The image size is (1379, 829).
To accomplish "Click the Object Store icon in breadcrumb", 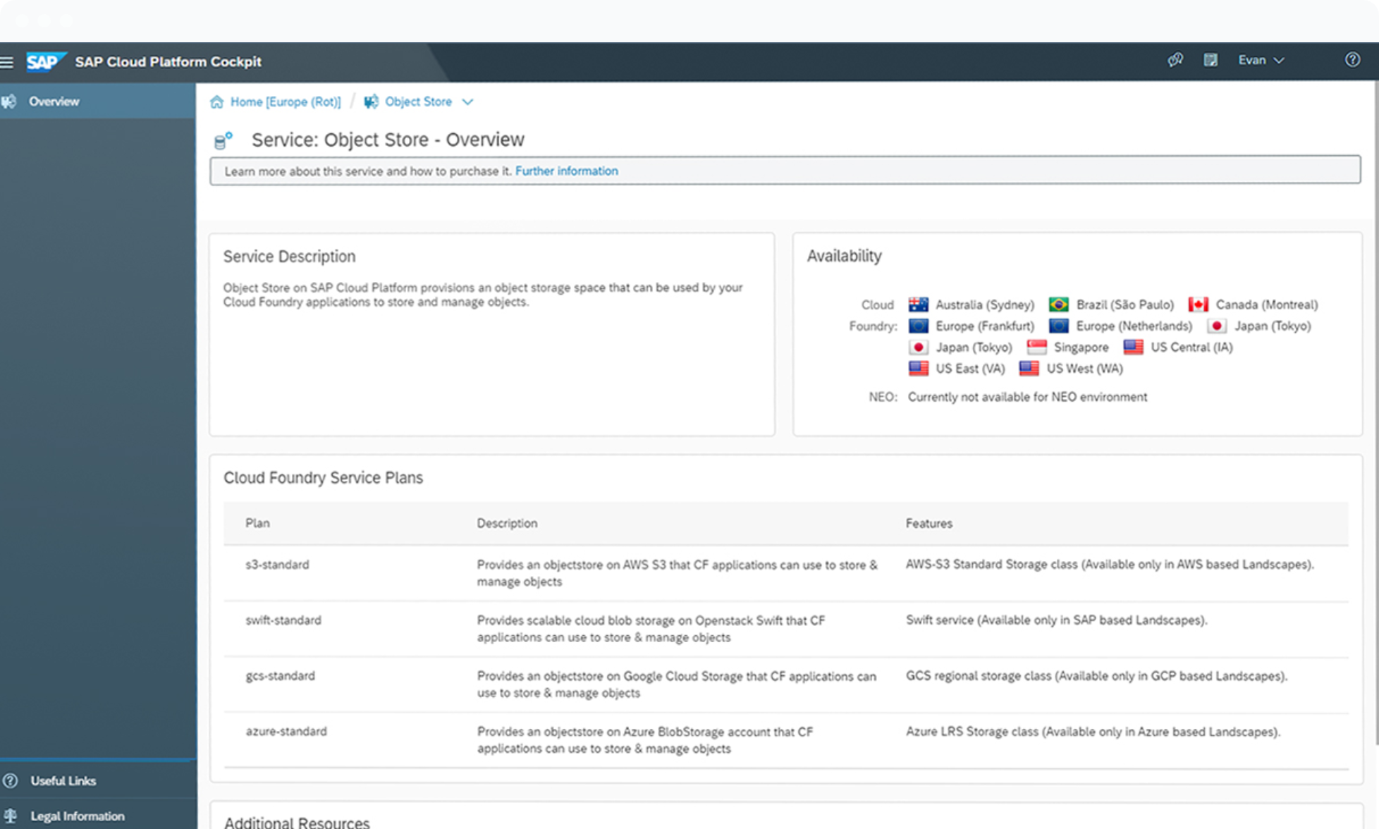I will [x=372, y=102].
